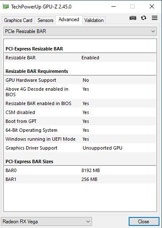Expand the PCIe Resizable BAR dropdown
Image resolution: width=162 pixels, height=228 pixels.
[80, 31]
